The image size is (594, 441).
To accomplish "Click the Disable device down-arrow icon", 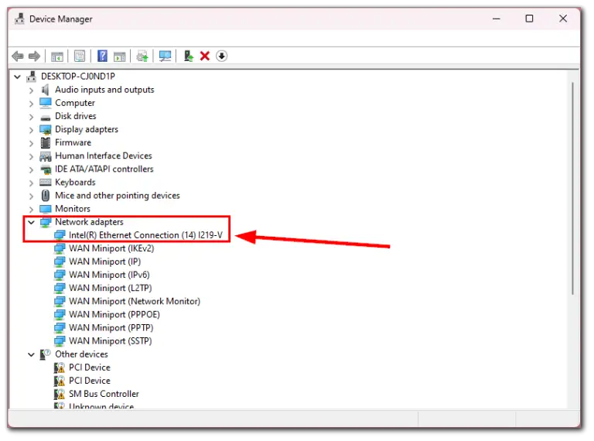I will (222, 56).
